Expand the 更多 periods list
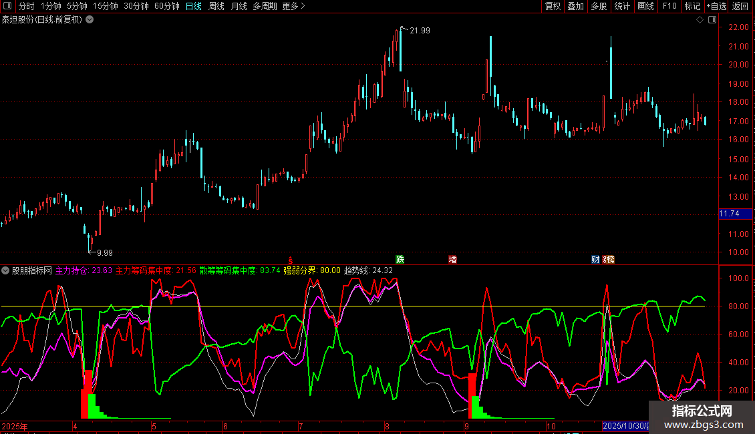Viewport: 755px width, 434px height. click(x=293, y=7)
